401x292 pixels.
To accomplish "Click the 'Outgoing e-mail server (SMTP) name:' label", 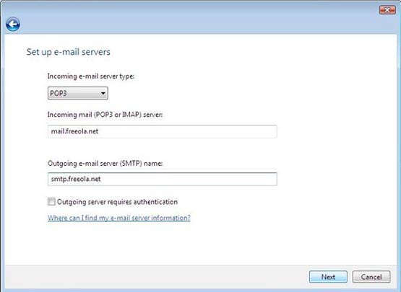I will pos(105,164).
